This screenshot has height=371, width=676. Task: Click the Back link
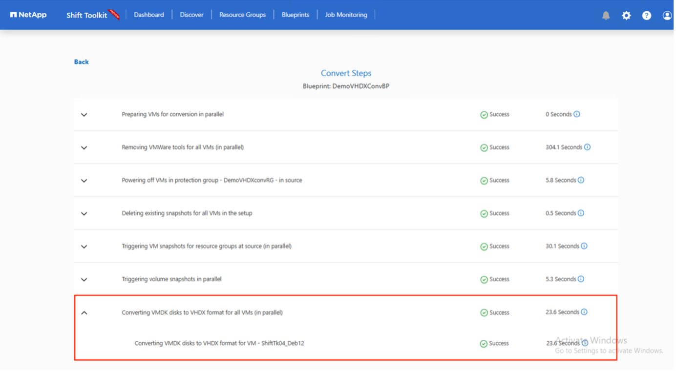(81, 62)
